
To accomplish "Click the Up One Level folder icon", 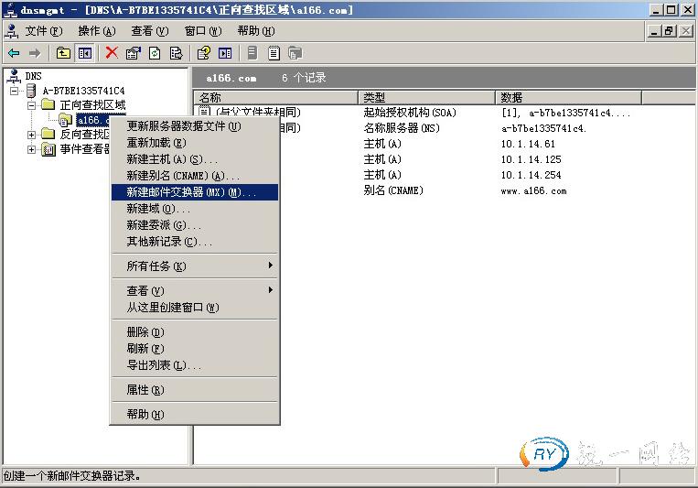I will click(63, 53).
